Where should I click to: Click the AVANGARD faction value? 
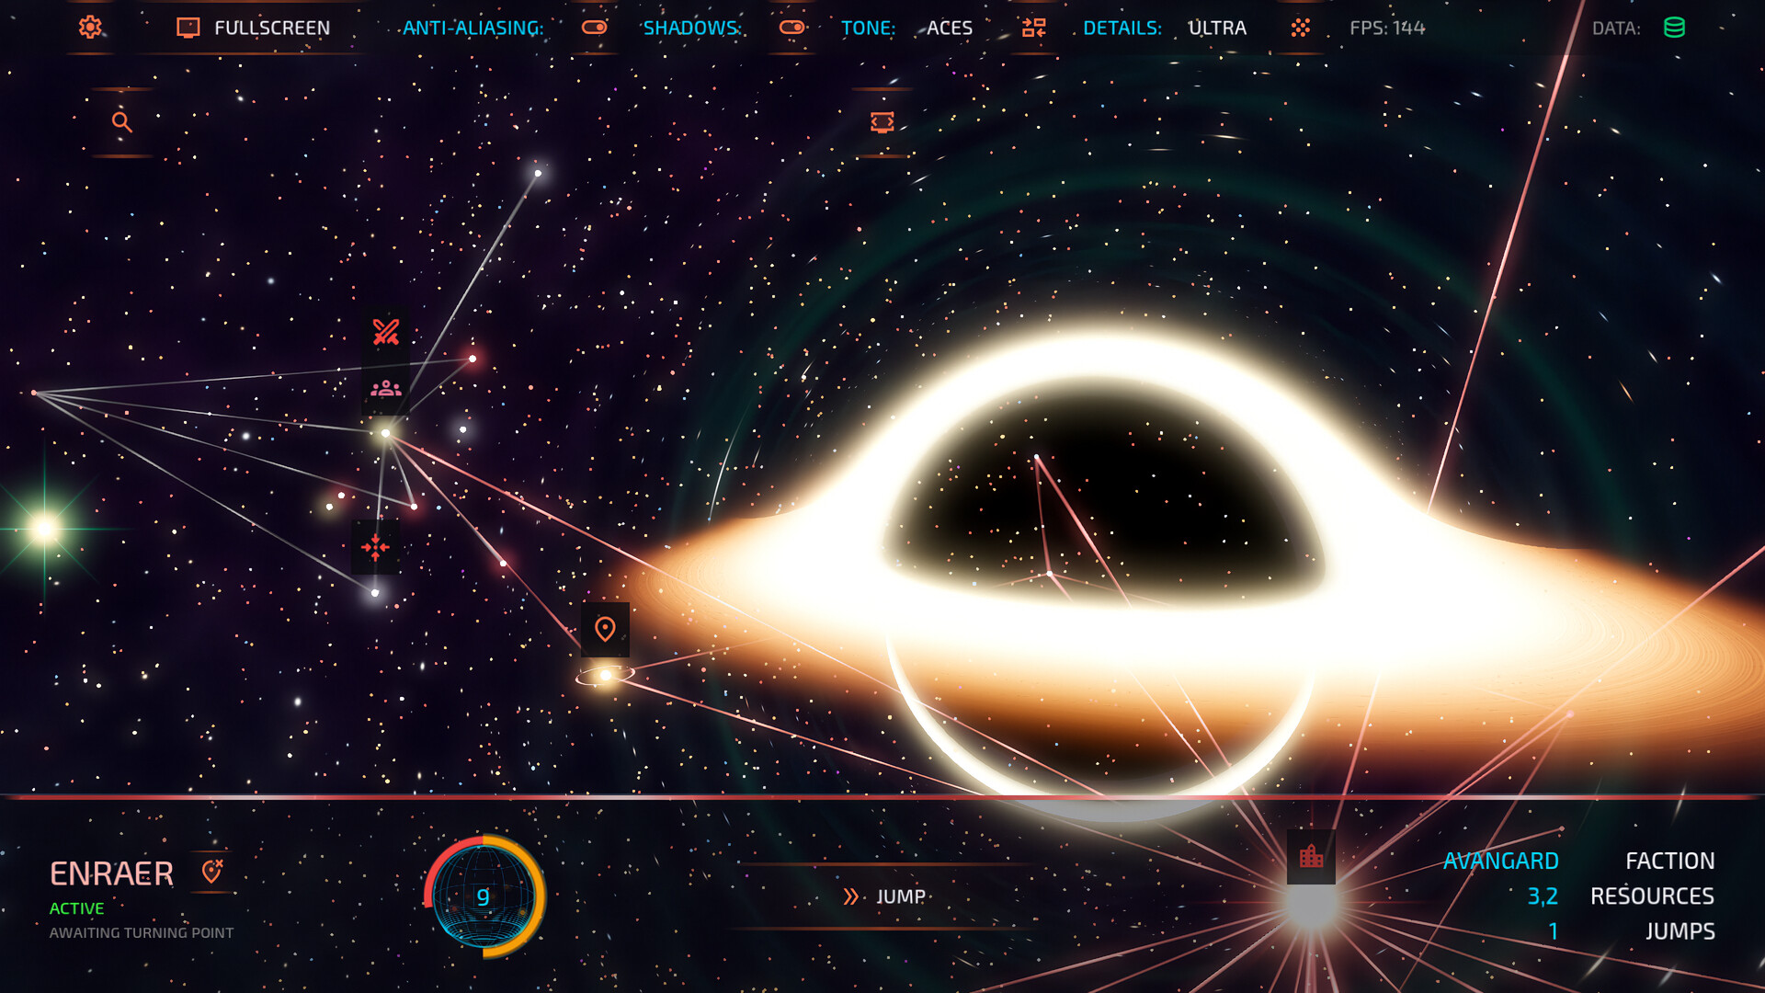coord(1500,862)
